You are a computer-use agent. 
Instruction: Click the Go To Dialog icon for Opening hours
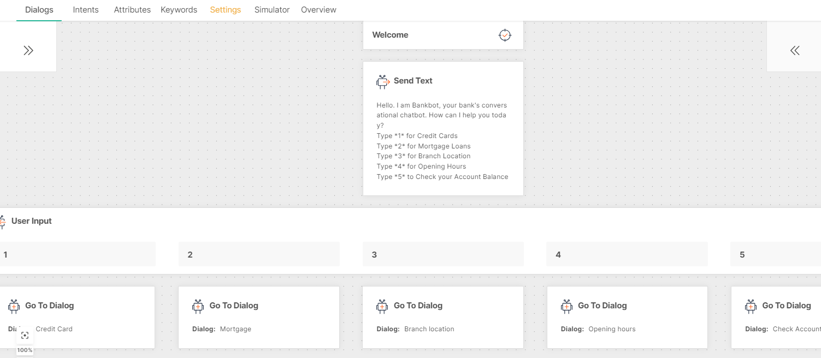pos(566,306)
